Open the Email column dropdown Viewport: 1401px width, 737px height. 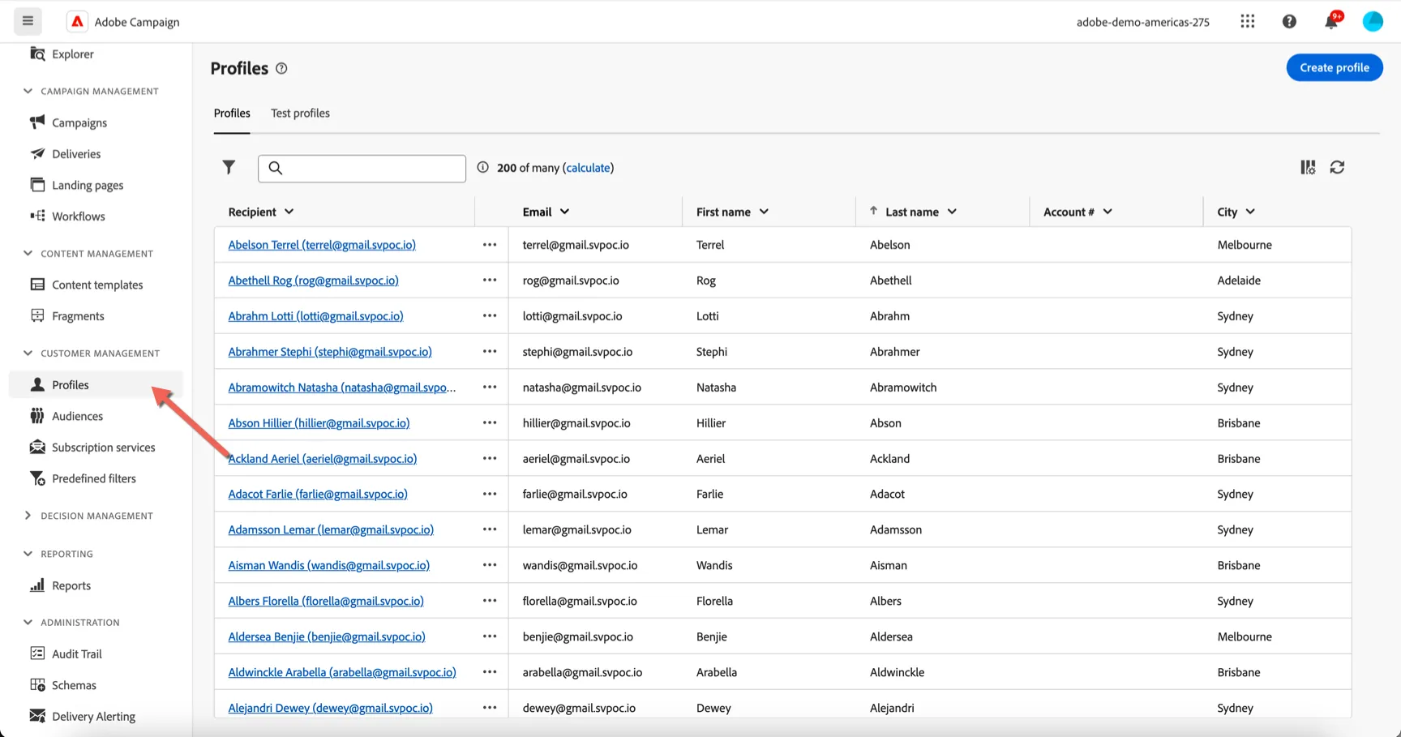click(x=565, y=212)
